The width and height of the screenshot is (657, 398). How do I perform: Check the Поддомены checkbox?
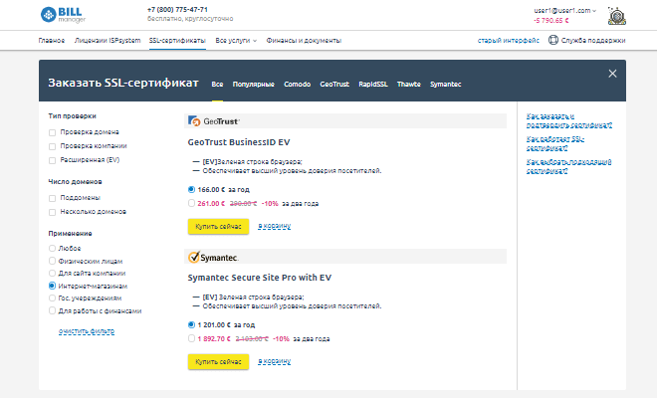point(52,198)
